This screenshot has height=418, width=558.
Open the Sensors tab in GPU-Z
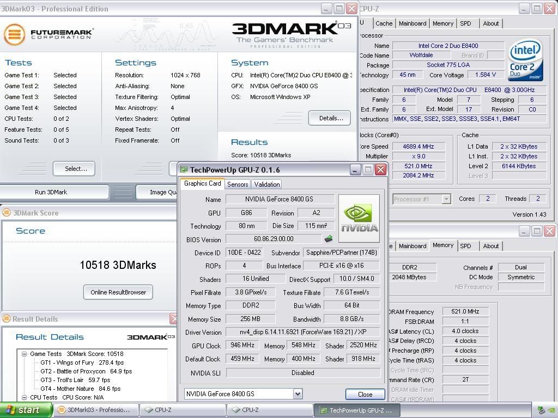[238, 184]
